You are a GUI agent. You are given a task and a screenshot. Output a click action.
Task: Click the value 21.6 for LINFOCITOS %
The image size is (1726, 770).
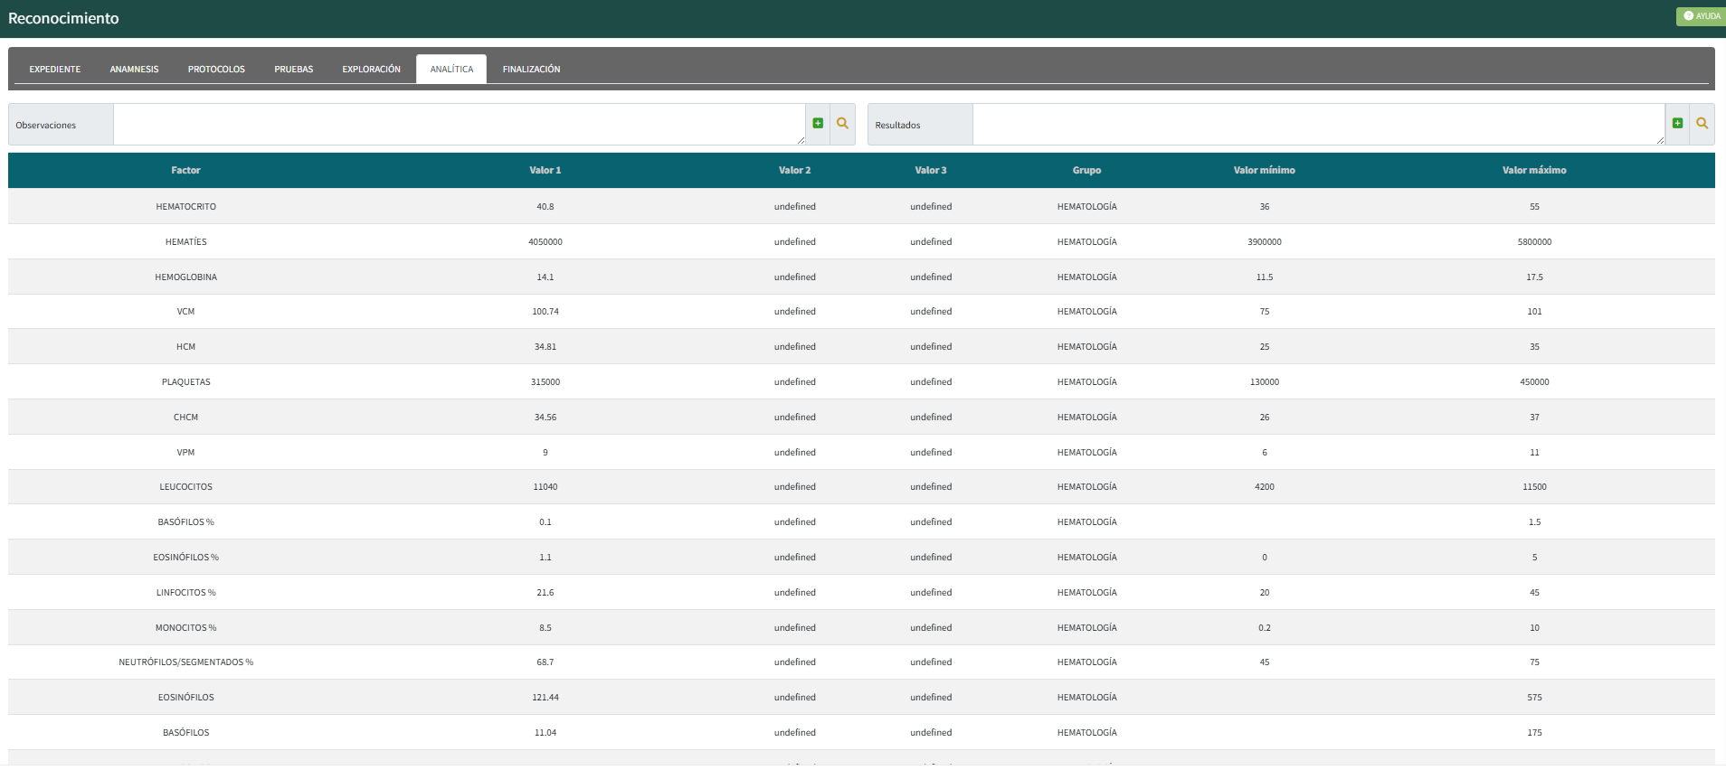coord(545,593)
